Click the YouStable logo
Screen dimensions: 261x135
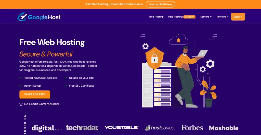point(121,128)
